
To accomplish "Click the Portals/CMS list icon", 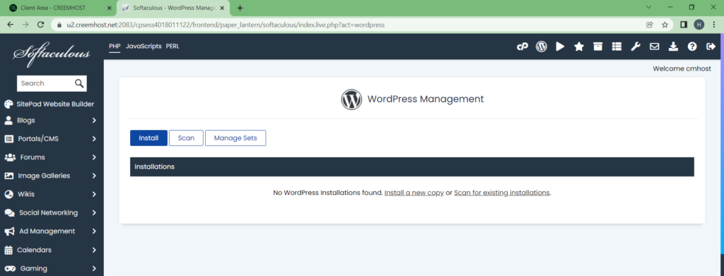I will (8, 138).
